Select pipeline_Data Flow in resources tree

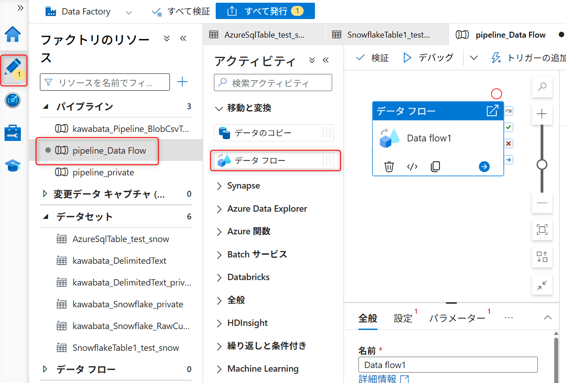coord(109,150)
